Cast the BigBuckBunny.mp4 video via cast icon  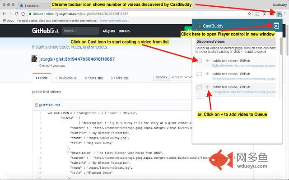tap(199, 61)
